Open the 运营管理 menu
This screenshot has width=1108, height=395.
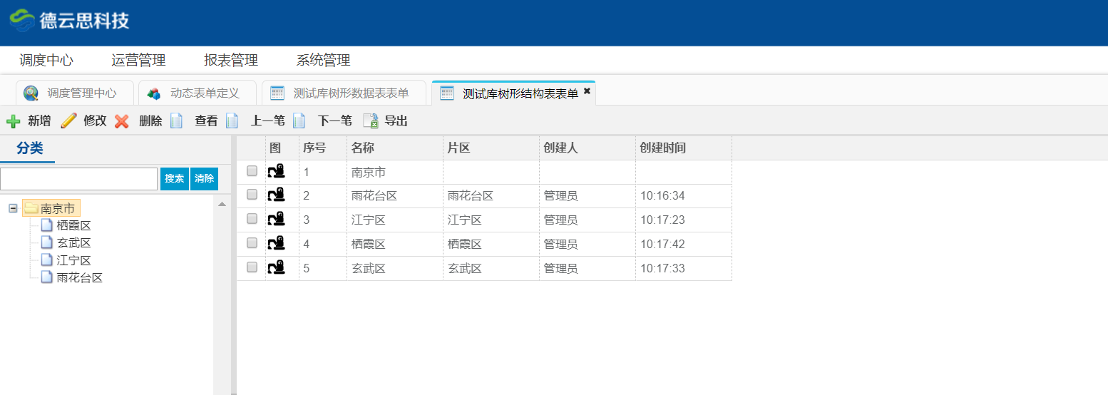138,61
